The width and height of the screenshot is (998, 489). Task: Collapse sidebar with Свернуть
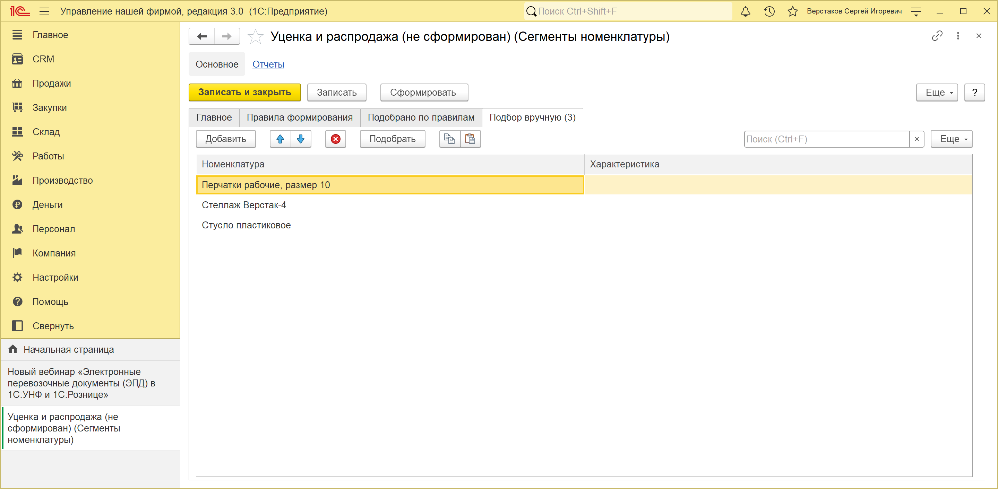pyautogui.click(x=53, y=326)
